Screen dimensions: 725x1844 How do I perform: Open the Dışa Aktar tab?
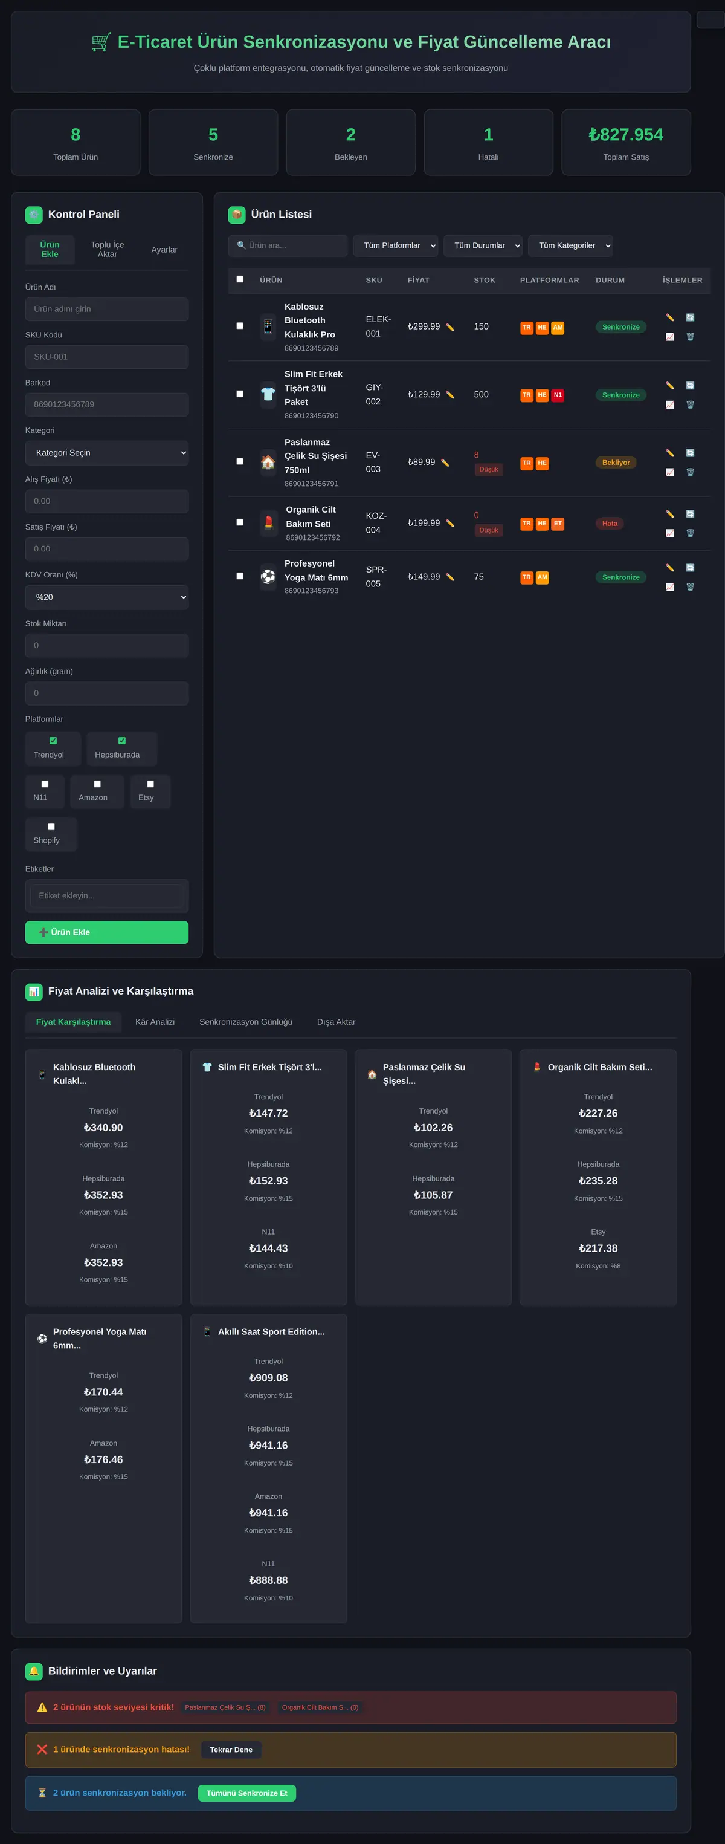(336, 1022)
